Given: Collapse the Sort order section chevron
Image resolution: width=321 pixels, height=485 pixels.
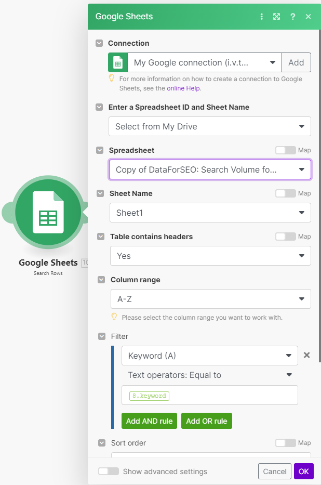Looking at the screenshot, I should coord(102,443).
